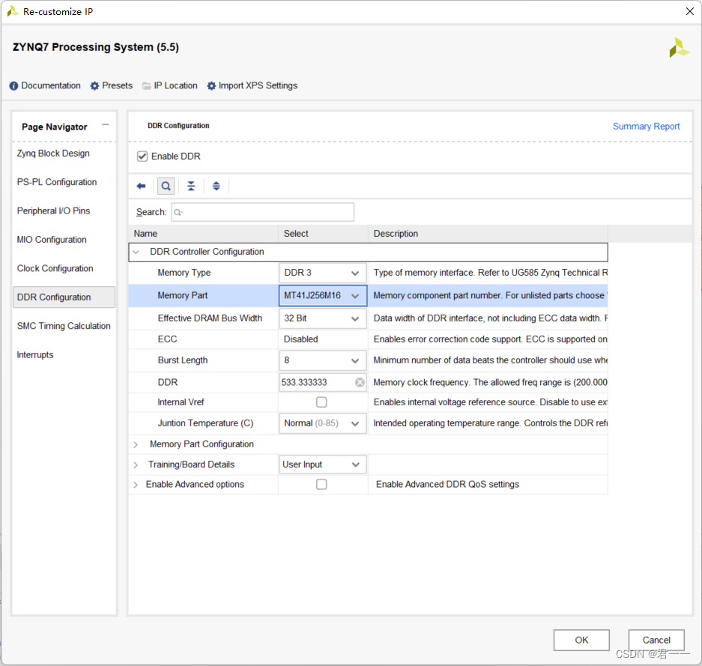Click the OK button
This screenshot has height=666, width=702.
click(581, 640)
